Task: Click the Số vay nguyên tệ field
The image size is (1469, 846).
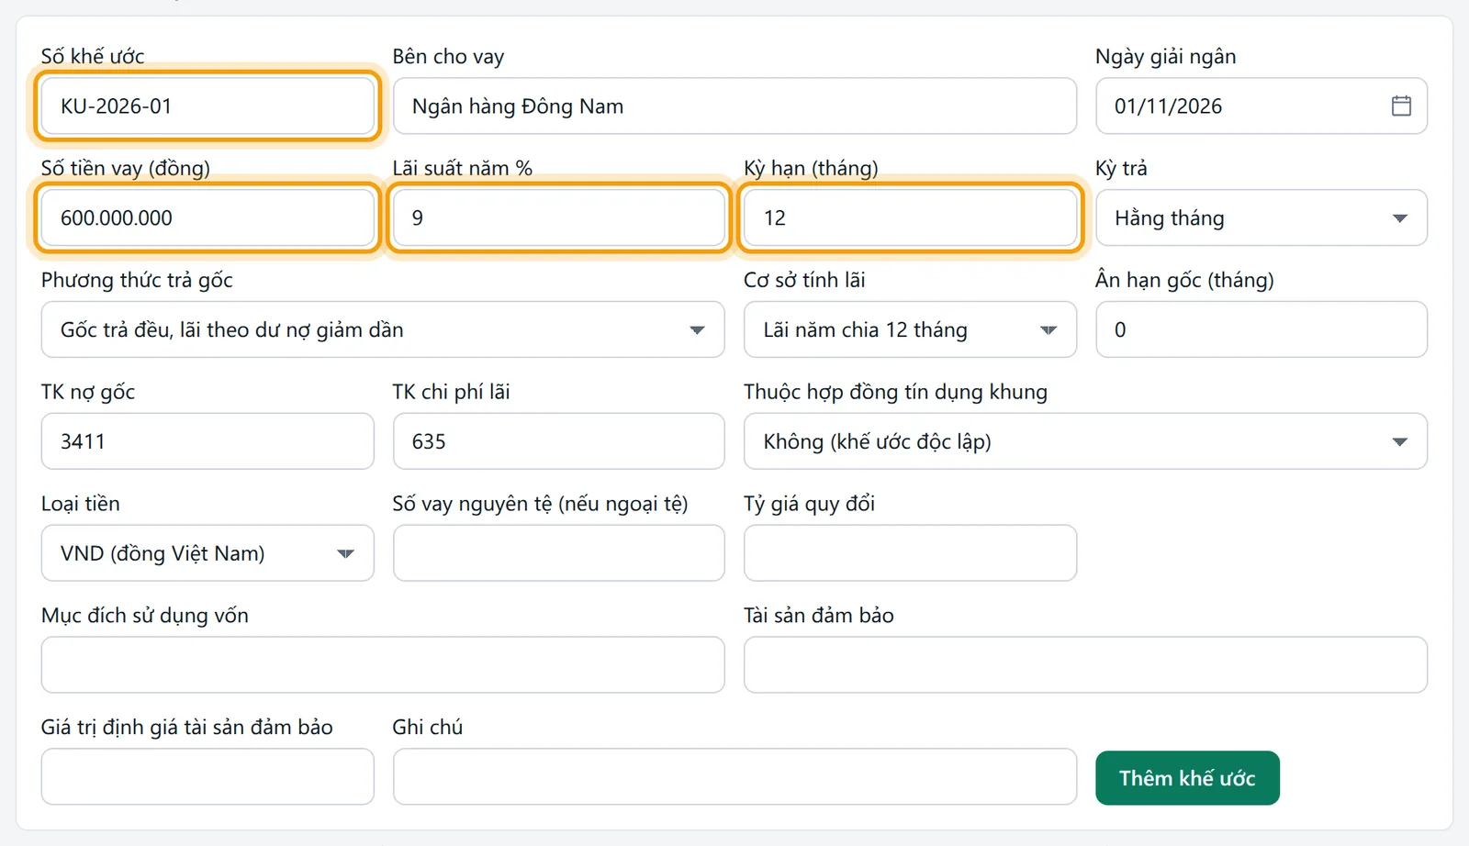Action: (x=558, y=553)
